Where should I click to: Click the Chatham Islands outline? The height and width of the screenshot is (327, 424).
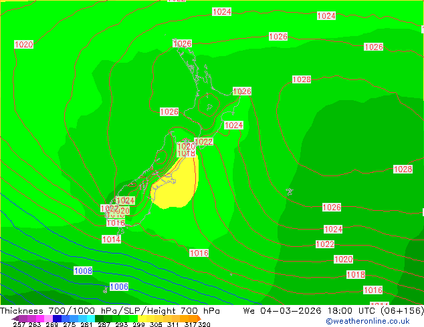(290, 192)
